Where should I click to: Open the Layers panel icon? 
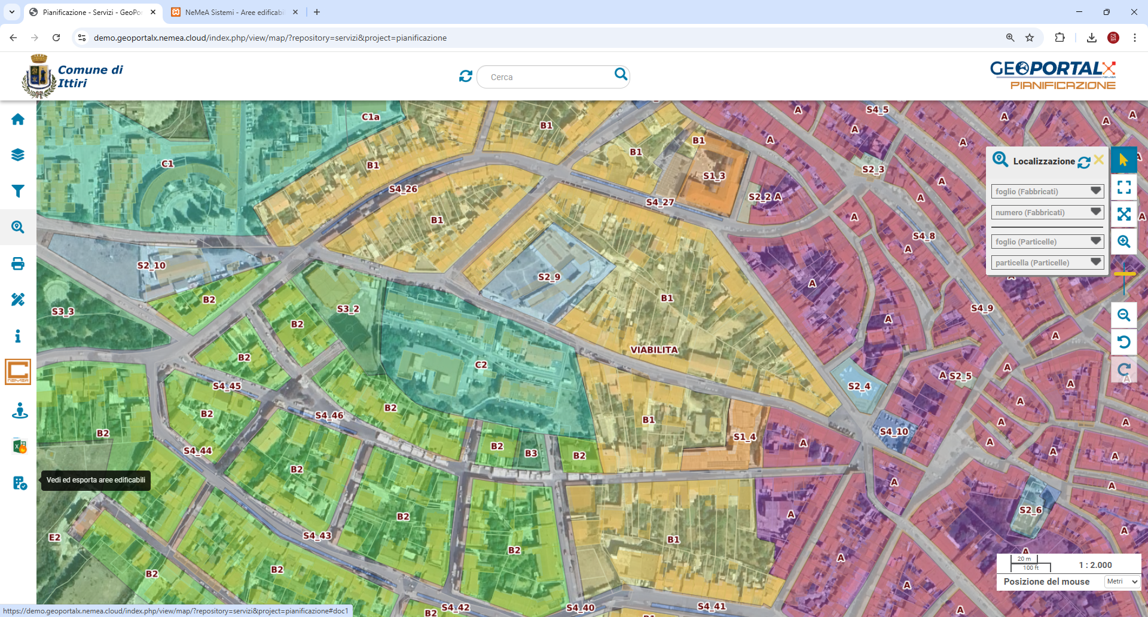coord(18,155)
